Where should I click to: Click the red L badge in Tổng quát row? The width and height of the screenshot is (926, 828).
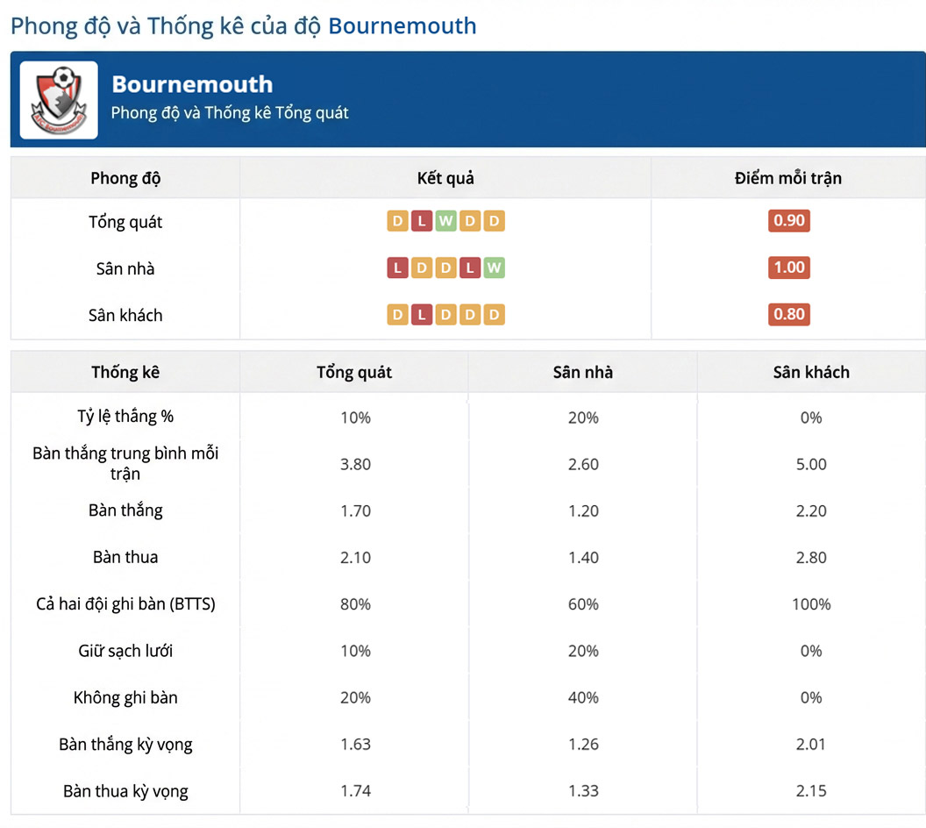tap(422, 221)
